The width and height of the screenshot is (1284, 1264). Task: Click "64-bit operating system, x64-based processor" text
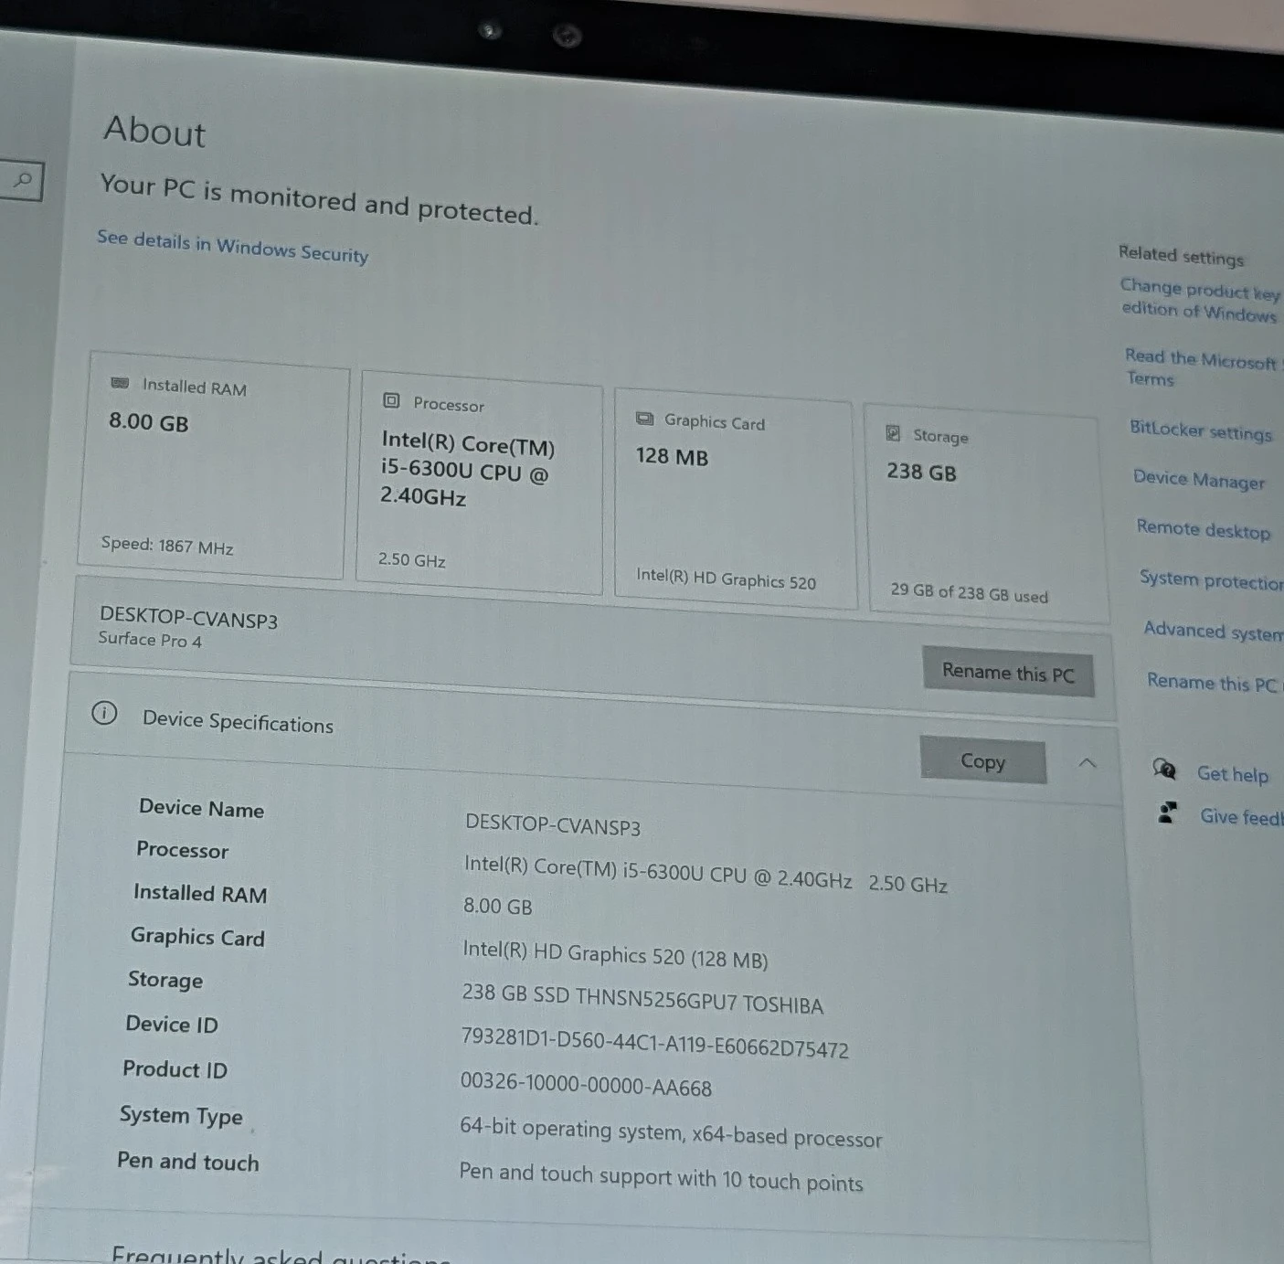(671, 1133)
